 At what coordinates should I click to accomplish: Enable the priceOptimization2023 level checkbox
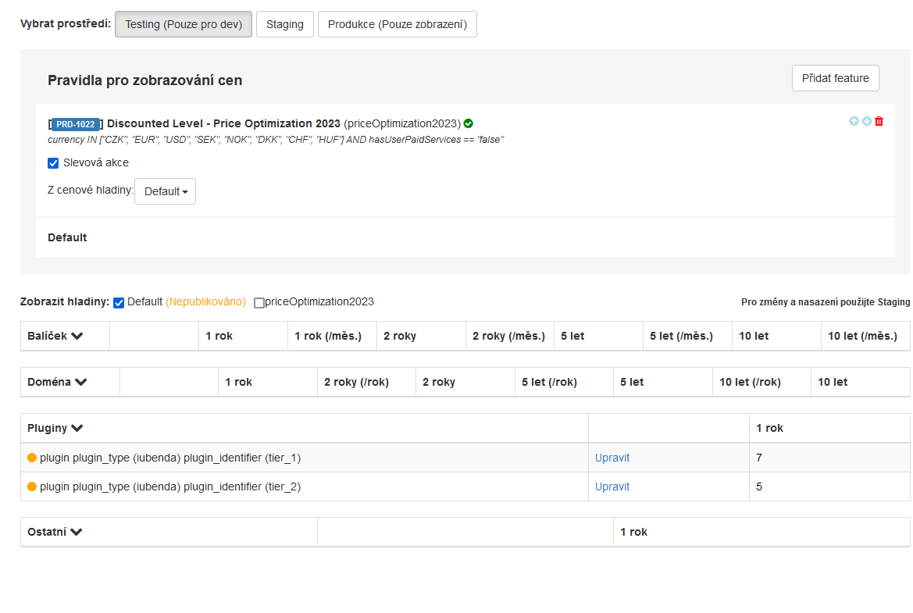point(259,303)
